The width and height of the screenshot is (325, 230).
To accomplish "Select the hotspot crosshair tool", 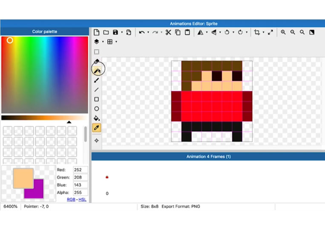I will coord(97,141).
